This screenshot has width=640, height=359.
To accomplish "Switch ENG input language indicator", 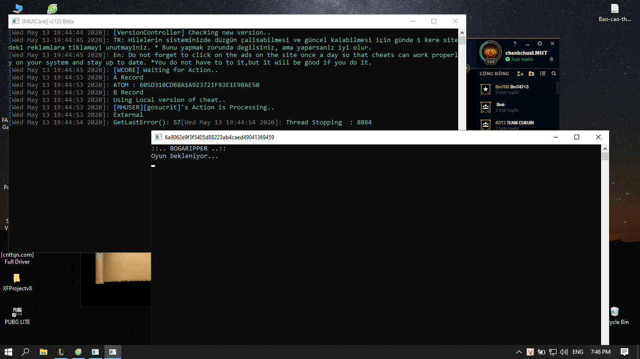I will [x=578, y=352].
